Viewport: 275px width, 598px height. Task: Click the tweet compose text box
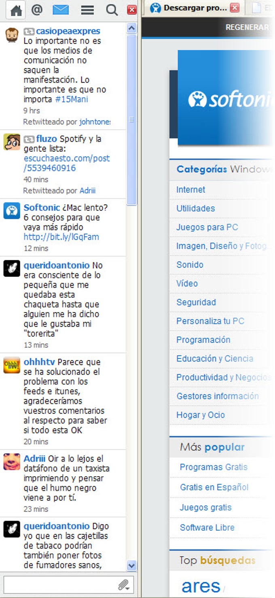(x=69, y=585)
